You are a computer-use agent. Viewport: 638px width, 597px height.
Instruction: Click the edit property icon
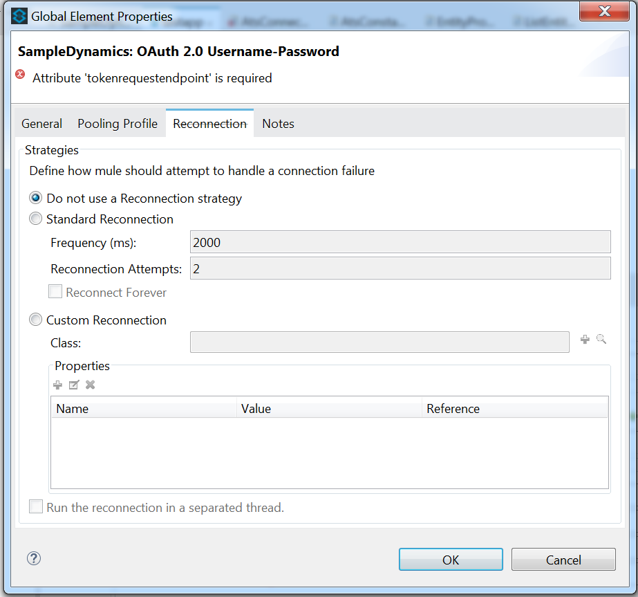(x=74, y=385)
